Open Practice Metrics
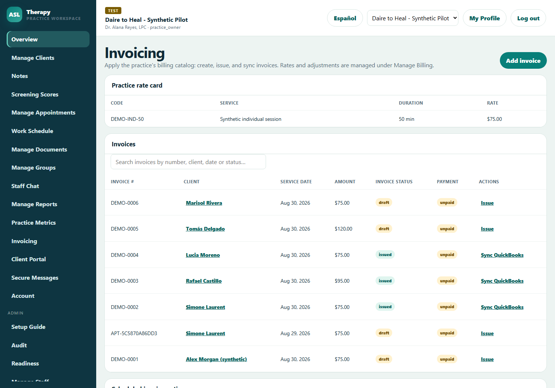The height and width of the screenshot is (388, 555). click(48, 222)
